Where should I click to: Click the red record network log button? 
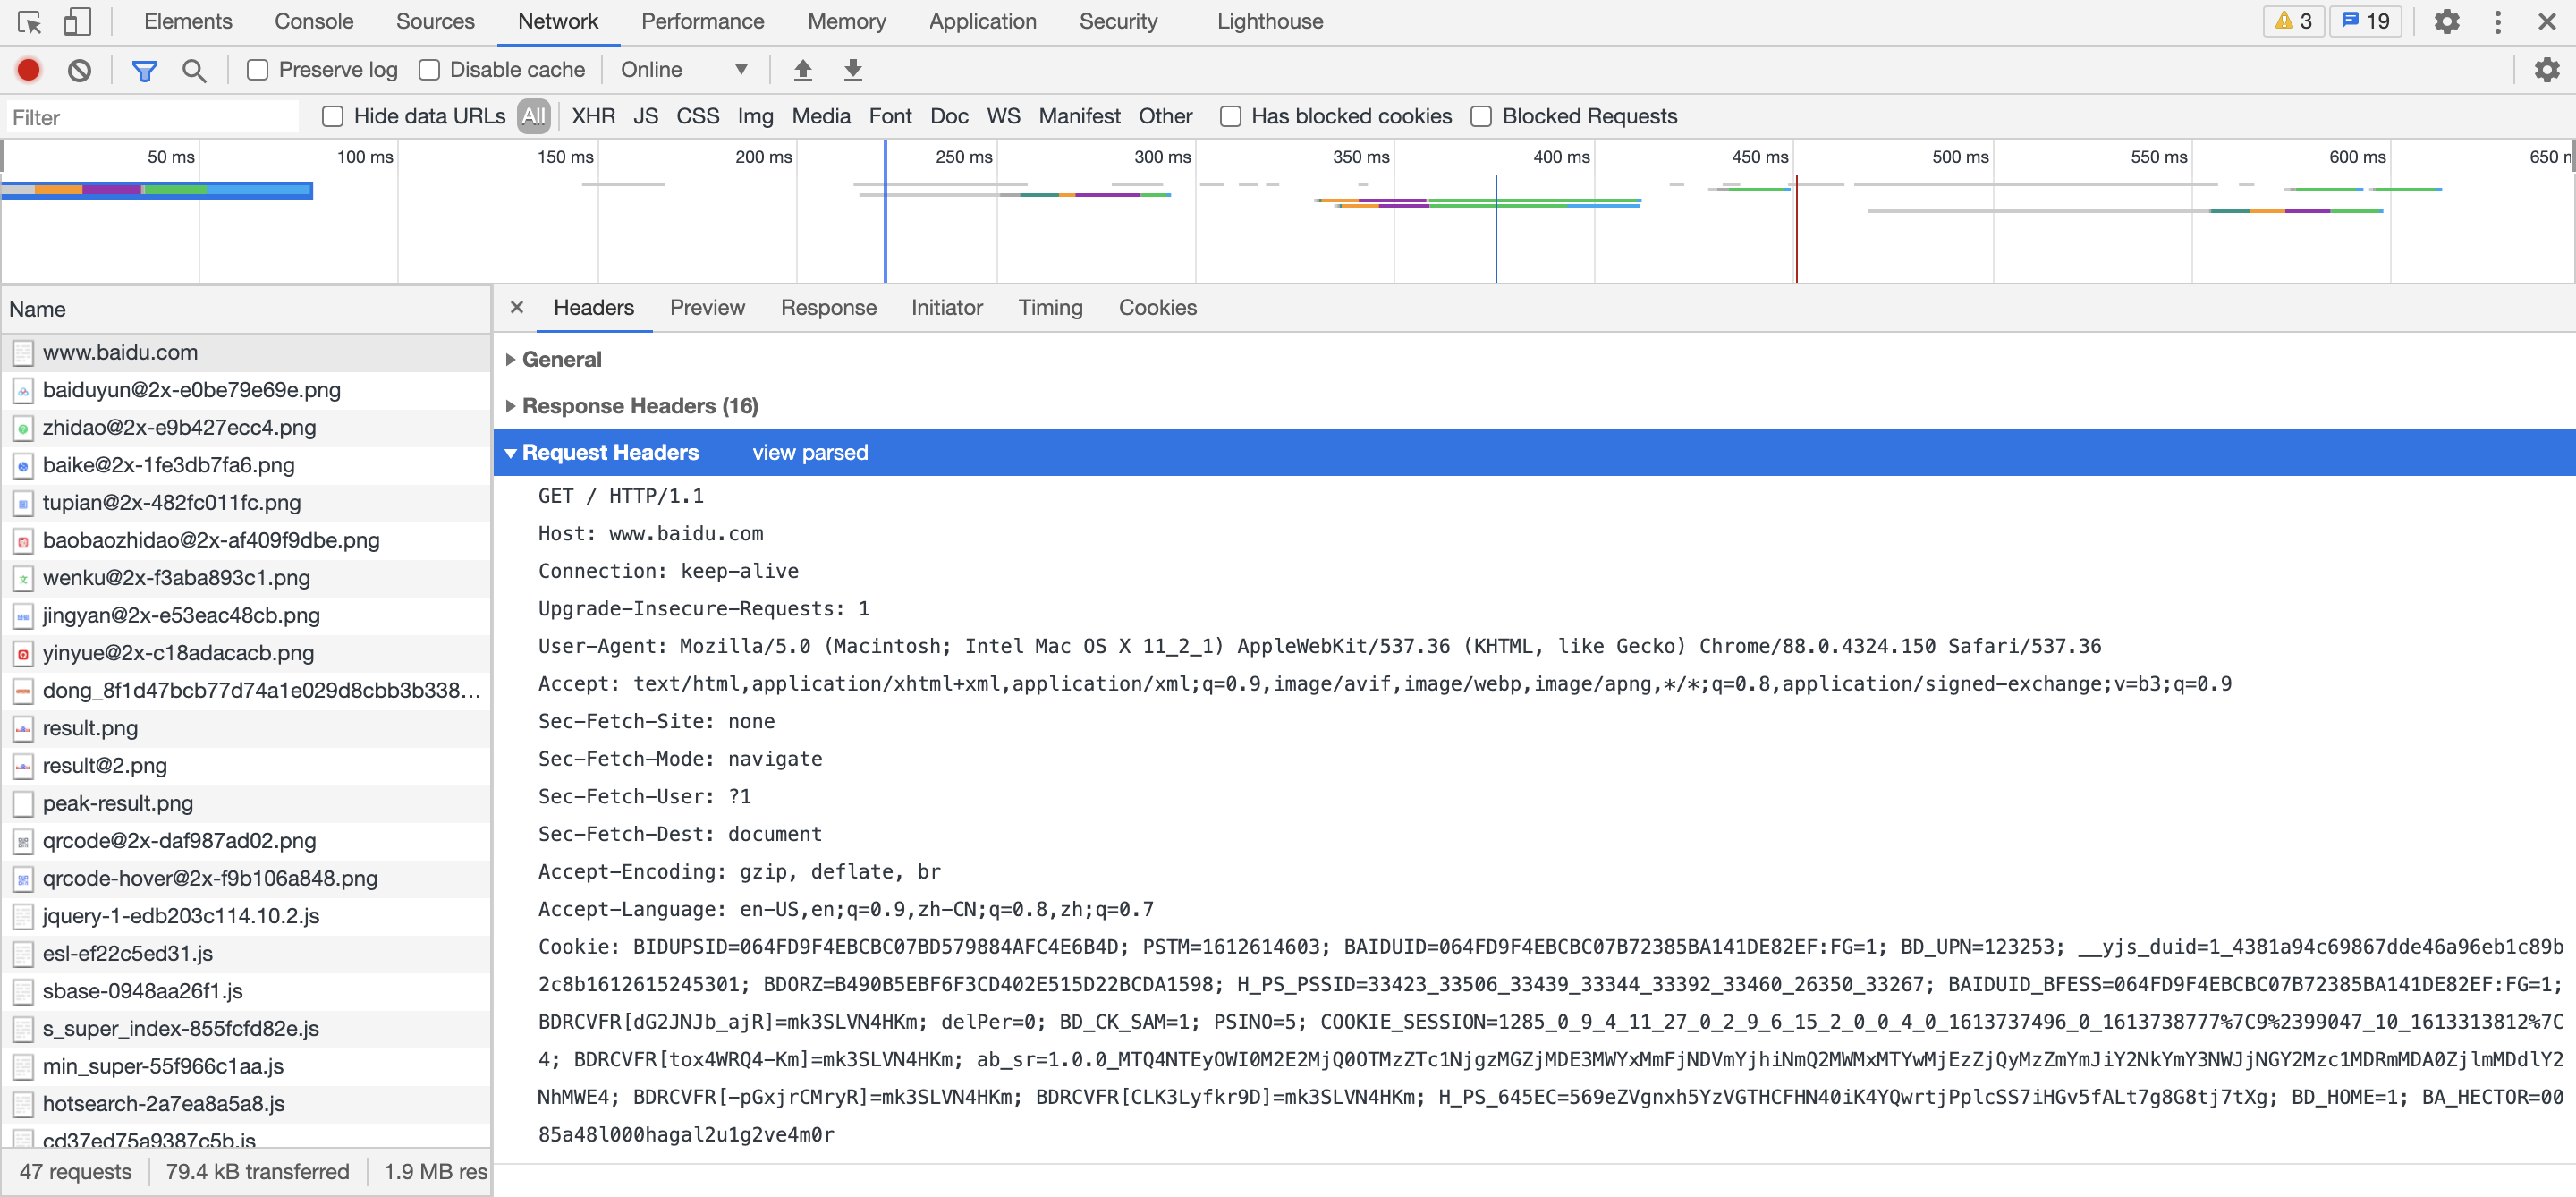(28, 70)
